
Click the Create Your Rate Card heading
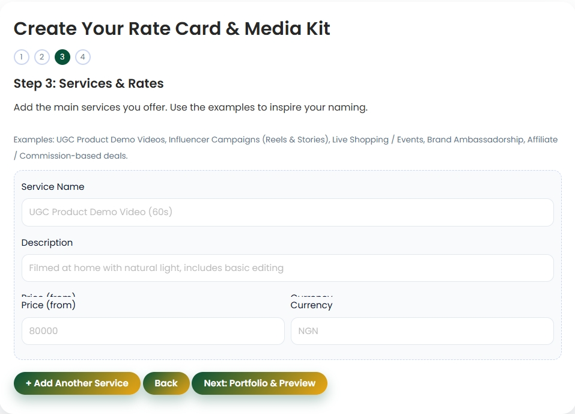(172, 28)
